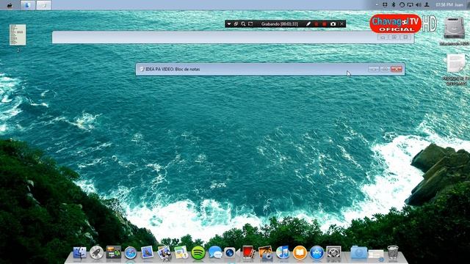Open Finder from the dock
470x264 pixels.
(80, 253)
